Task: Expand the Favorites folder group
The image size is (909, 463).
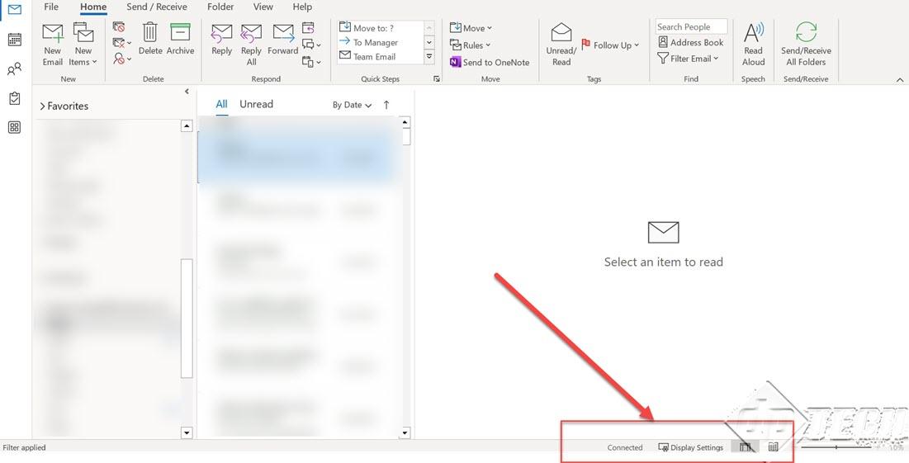Action: point(64,106)
